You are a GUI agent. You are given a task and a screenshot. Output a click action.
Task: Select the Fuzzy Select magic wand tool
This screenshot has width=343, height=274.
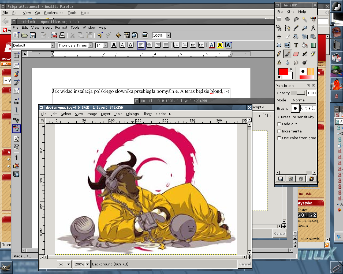tap(305, 20)
